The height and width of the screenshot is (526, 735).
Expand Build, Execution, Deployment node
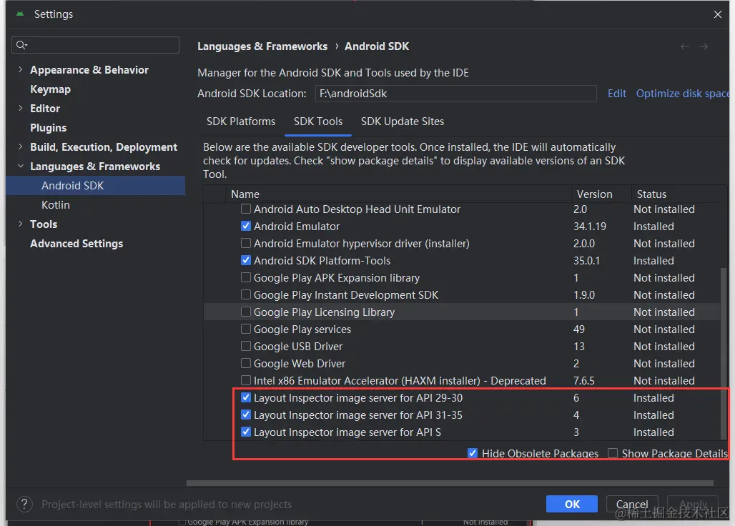pos(20,147)
